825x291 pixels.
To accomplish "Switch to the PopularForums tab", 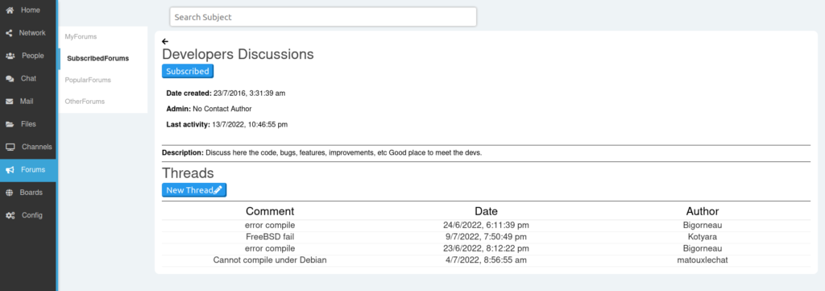I will pyautogui.click(x=88, y=80).
